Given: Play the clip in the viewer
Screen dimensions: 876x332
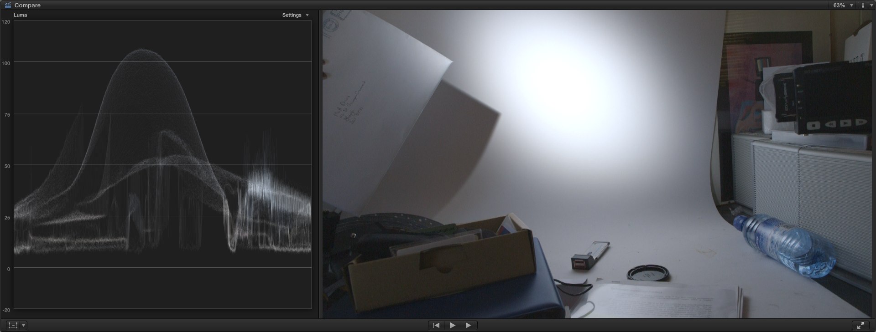Looking at the screenshot, I should coord(453,325).
